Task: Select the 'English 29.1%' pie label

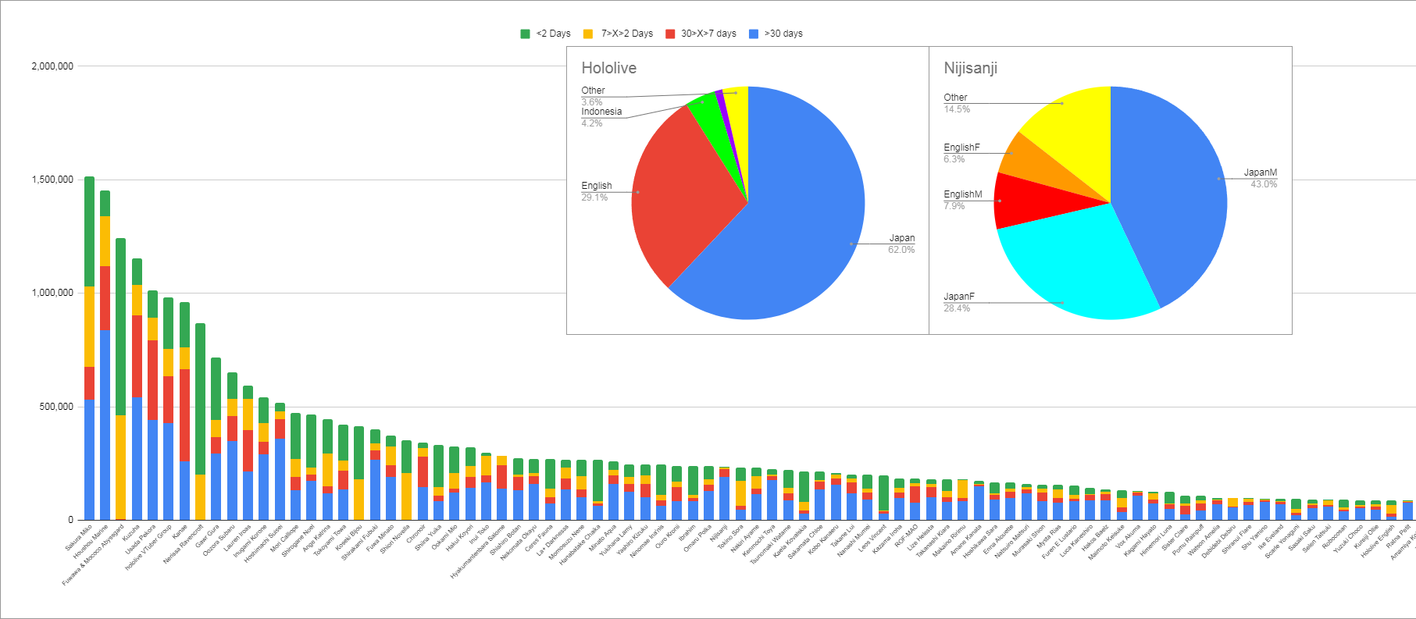Action: coord(597,191)
